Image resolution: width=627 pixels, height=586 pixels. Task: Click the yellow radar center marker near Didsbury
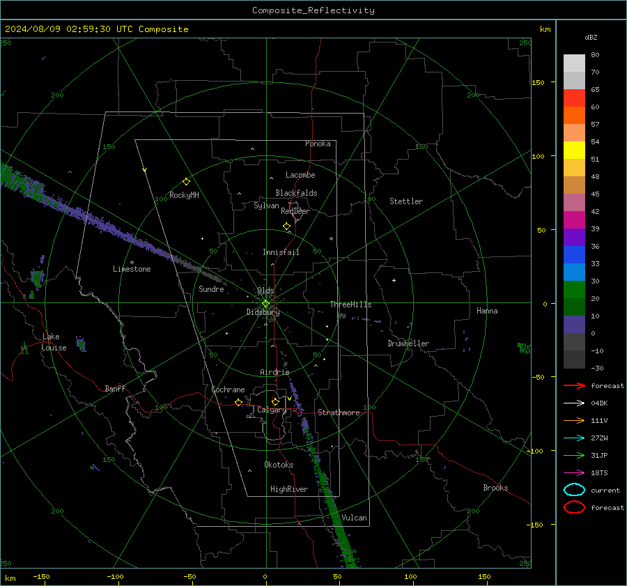(x=265, y=304)
